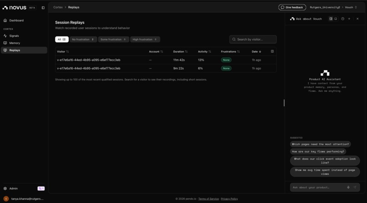Switch assistant to side panel layout
Viewport: 367px width, 203px height.
[x=331, y=19]
